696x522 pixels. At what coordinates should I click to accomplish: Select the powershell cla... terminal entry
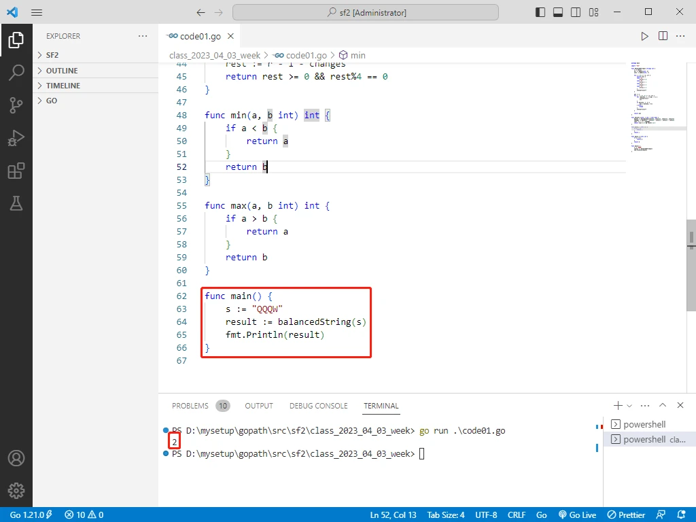pyautogui.click(x=649, y=440)
